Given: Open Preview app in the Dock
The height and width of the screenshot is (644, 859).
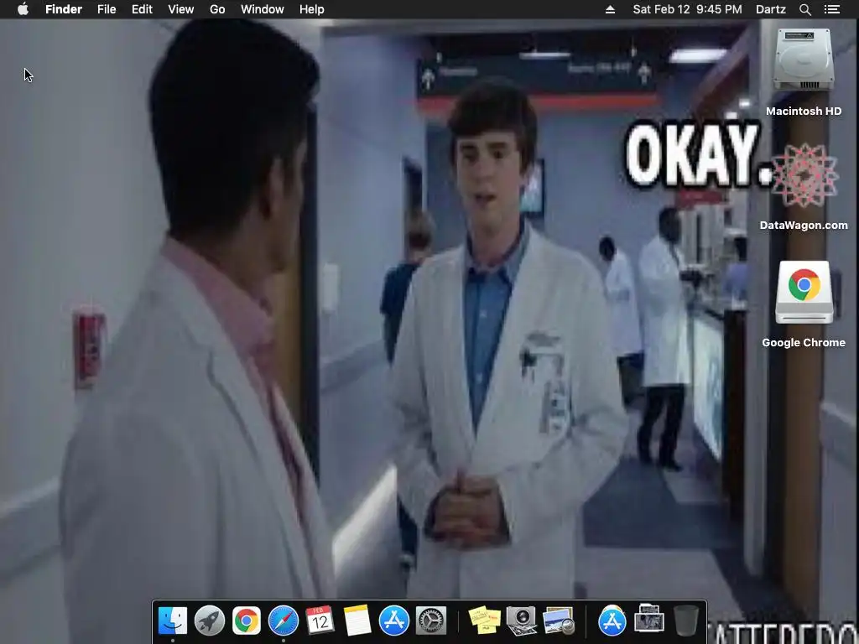Looking at the screenshot, I should pos(558,621).
